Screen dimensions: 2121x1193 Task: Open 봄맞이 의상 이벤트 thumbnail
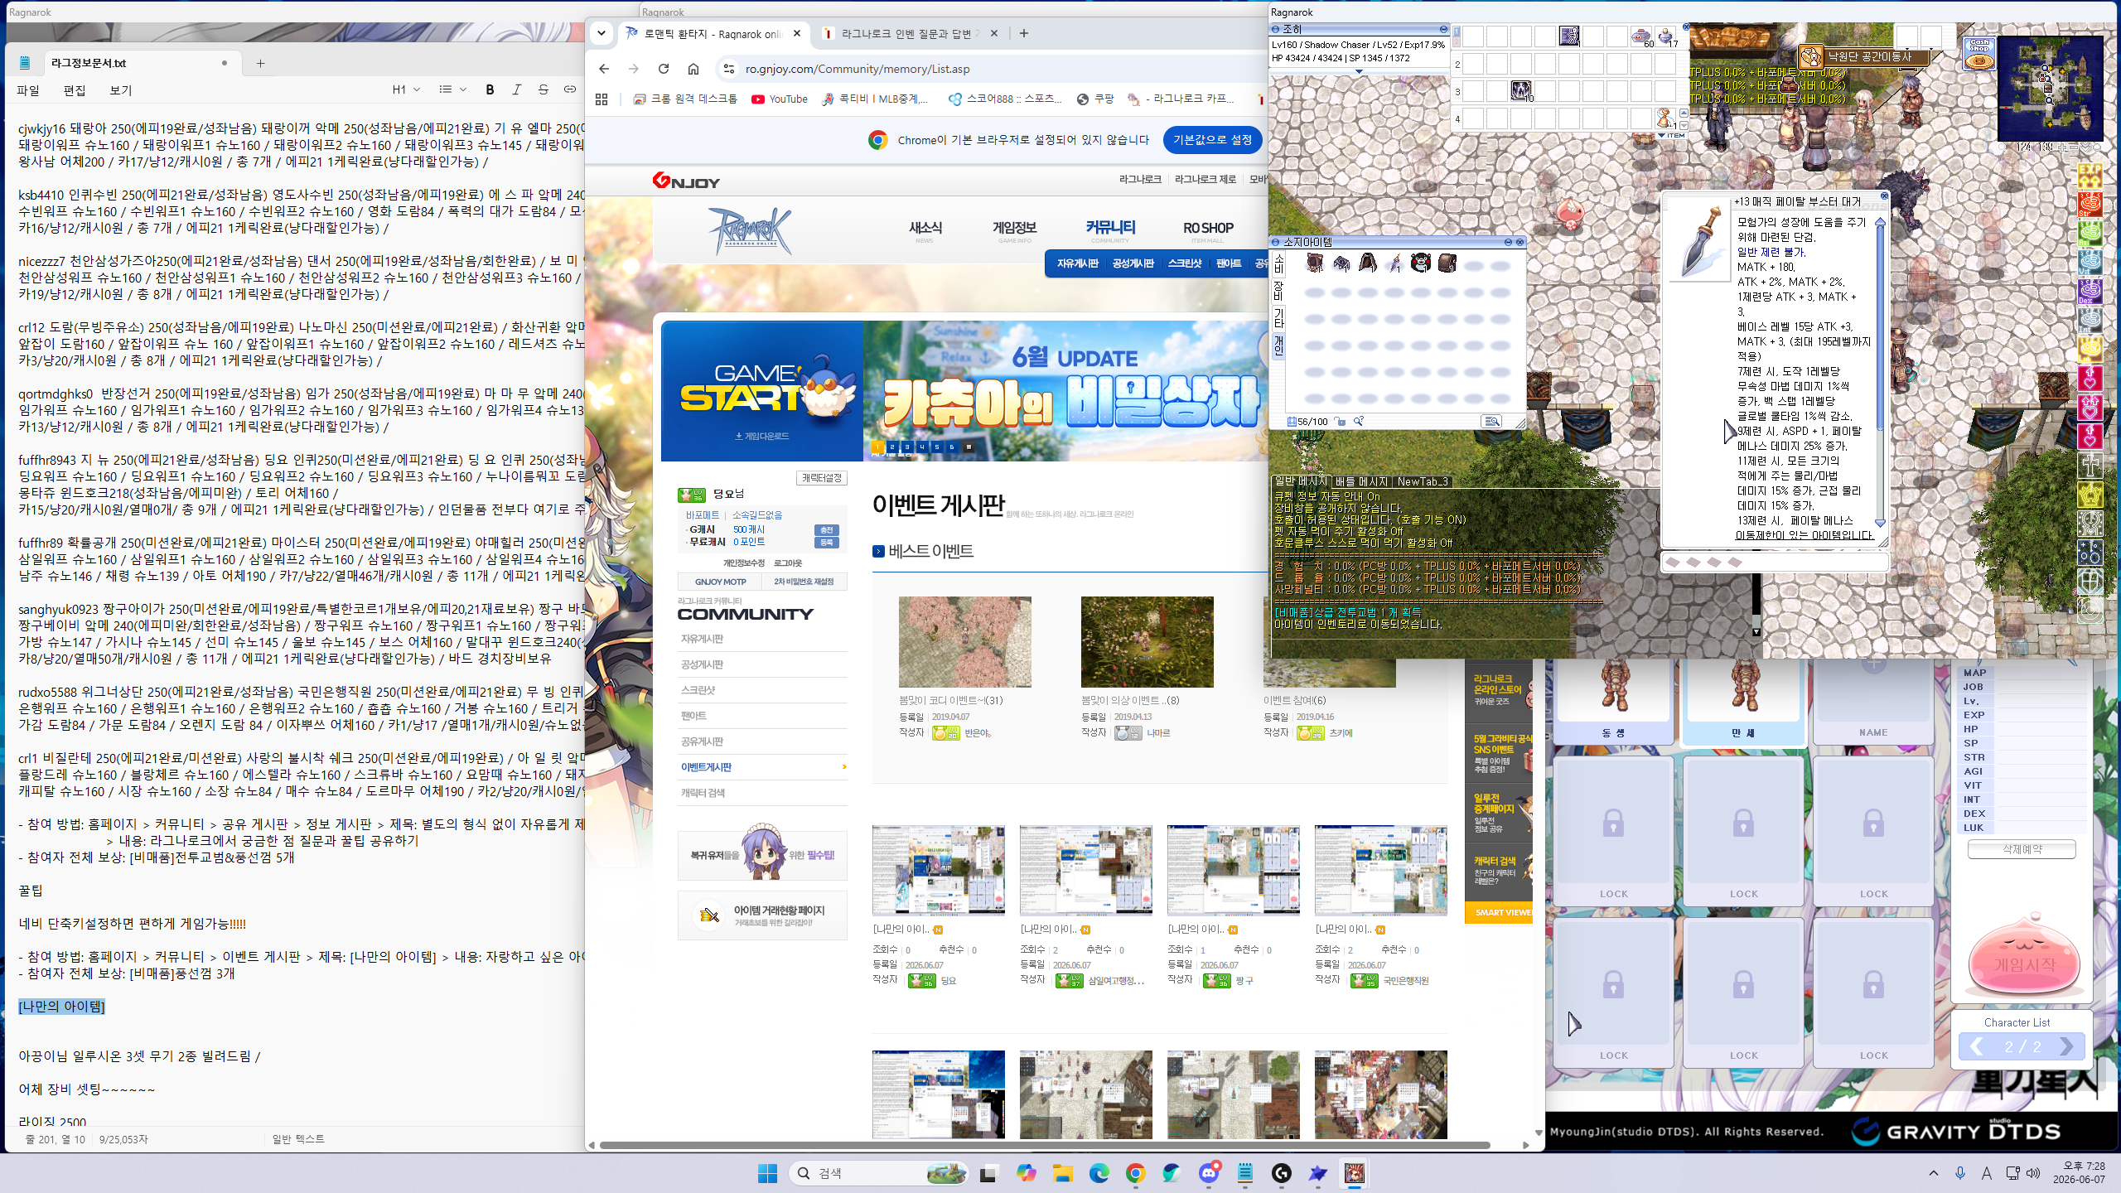1147,641
